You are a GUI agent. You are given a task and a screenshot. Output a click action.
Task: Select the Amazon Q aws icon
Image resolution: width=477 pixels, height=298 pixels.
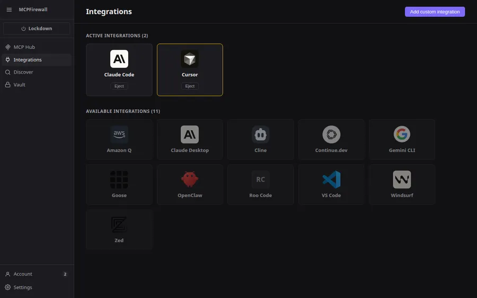(x=119, y=134)
